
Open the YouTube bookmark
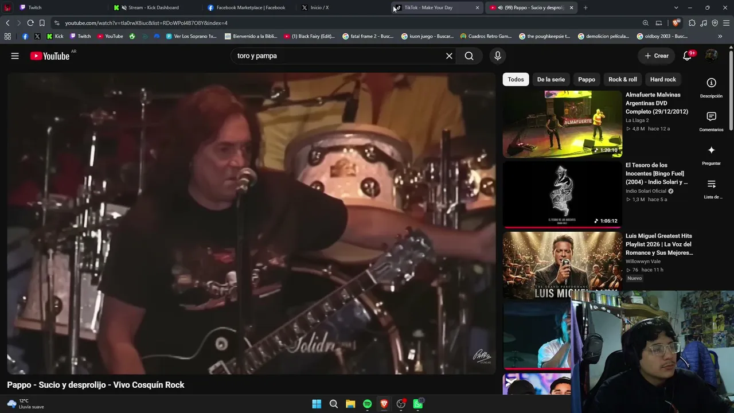pyautogui.click(x=110, y=36)
